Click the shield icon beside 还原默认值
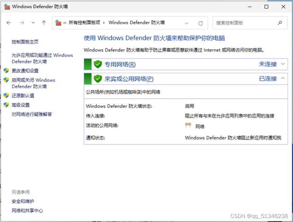Image resolution: width=293 pixels, height=222 pixels. point(6,95)
